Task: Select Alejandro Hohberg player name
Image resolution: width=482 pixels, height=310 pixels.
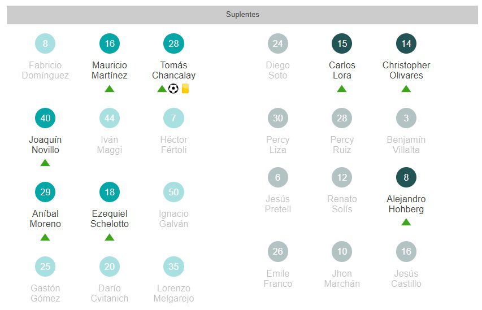Action: [x=406, y=204]
